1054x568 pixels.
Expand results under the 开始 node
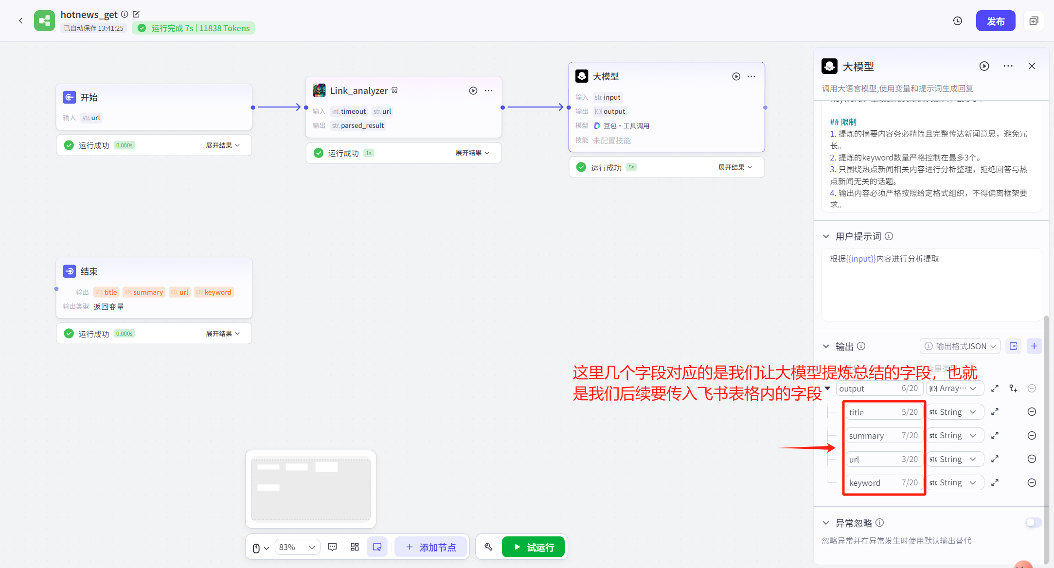pos(222,145)
